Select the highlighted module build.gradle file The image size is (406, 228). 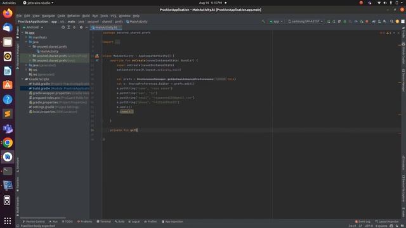tap(55, 89)
